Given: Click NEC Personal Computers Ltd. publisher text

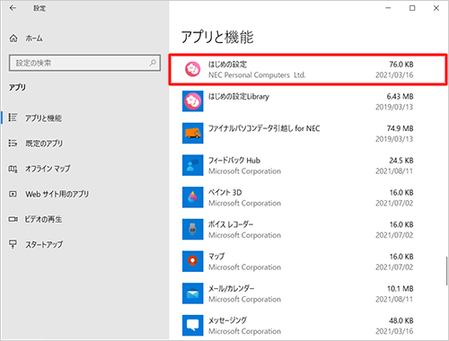Looking at the screenshot, I should click(257, 75).
